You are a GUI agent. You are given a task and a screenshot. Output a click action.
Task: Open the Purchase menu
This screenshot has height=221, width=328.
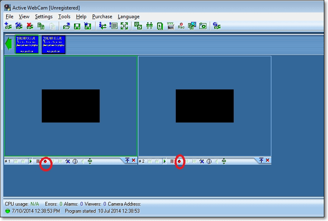click(x=102, y=16)
